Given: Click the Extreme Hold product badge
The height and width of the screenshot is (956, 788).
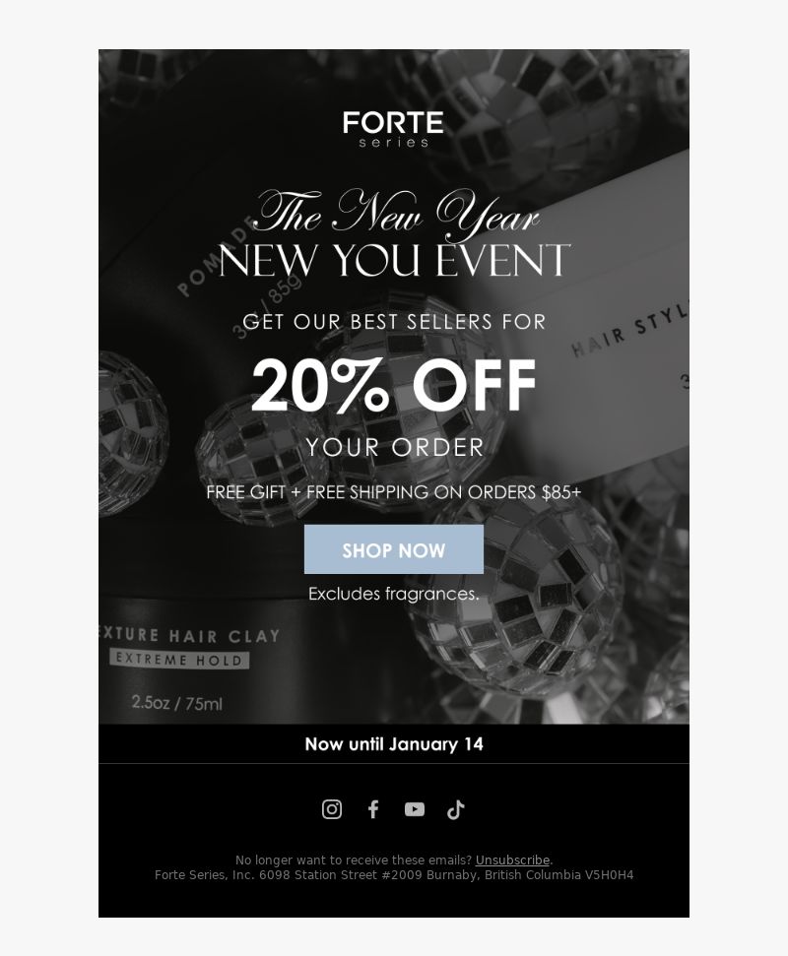Looking at the screenshot, I should click(x=179, y=660).
